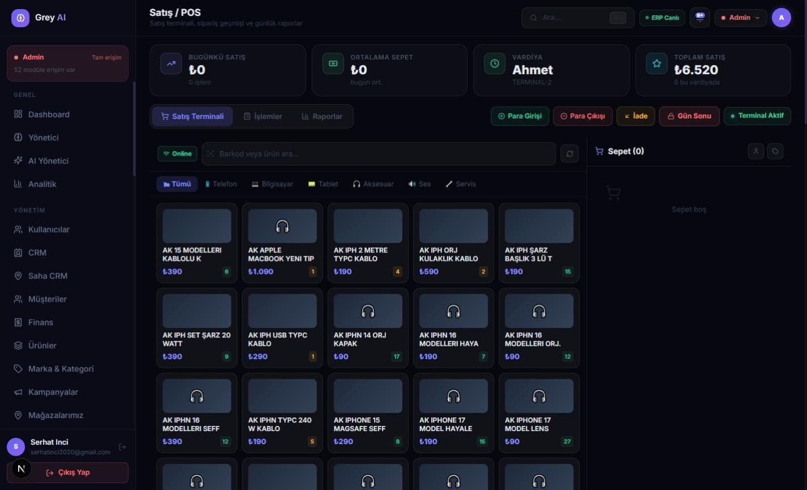Add AK IPH ORJ KULAKLIK KABLO
The height and width of the screenshot is (490, 807).
453,243
